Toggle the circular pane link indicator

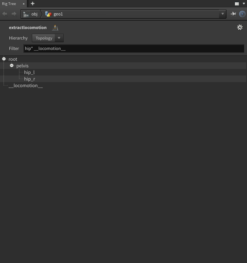242,14
